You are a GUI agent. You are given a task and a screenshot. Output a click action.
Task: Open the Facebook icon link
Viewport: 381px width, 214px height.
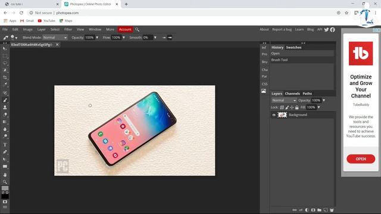click(x=332, y=30)
